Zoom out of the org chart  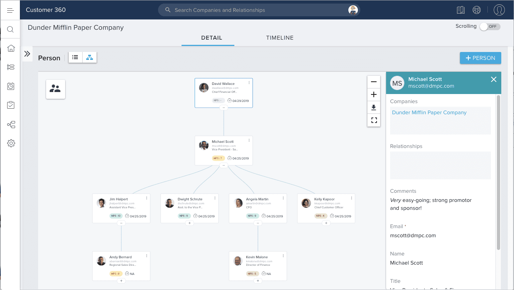pos(373,82)
